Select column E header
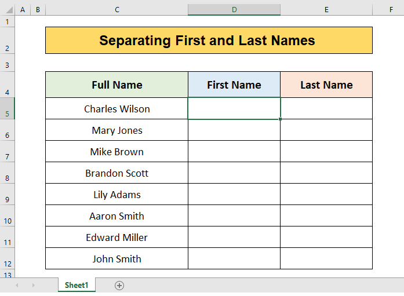The image size is (404, 296). point(326,10)
